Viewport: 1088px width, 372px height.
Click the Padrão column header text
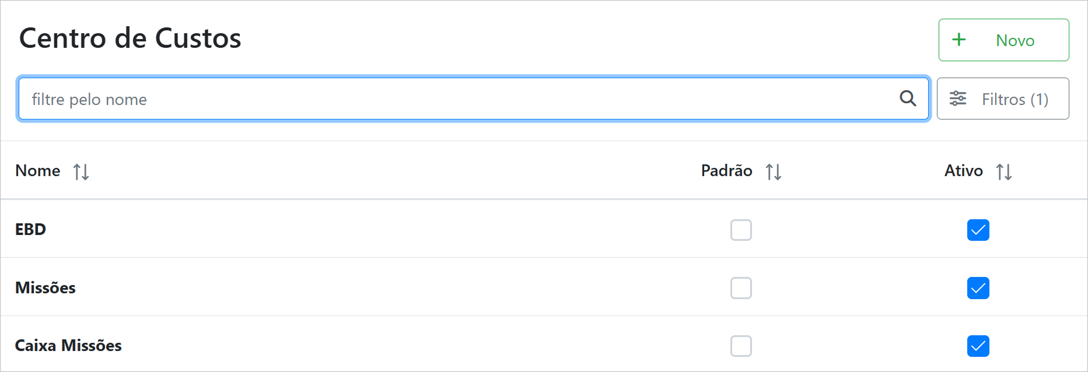[726, 171]
